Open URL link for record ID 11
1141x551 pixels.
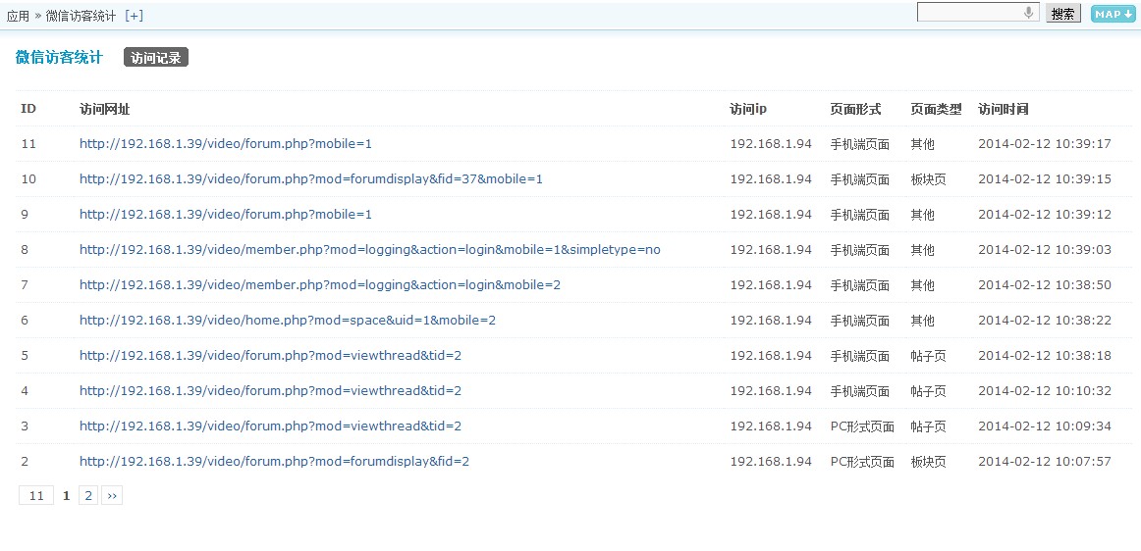click(x=226, y=144)
